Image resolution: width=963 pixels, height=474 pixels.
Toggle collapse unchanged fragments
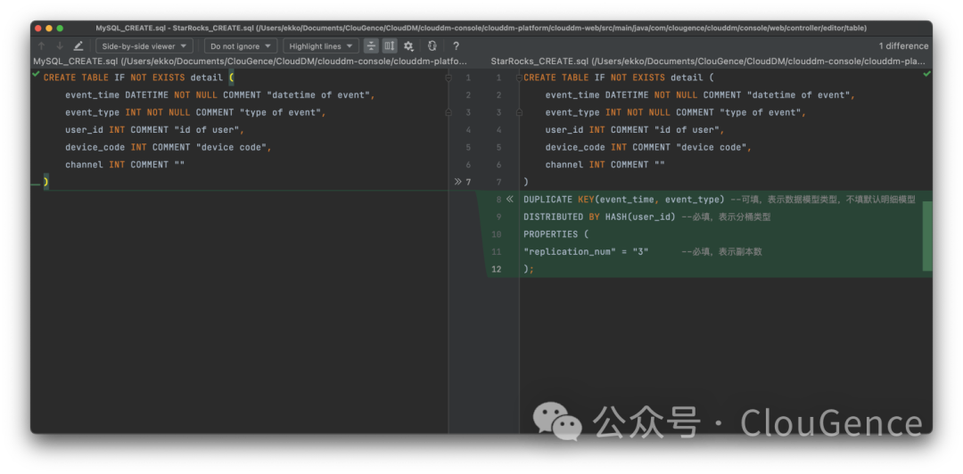point(371,46)
